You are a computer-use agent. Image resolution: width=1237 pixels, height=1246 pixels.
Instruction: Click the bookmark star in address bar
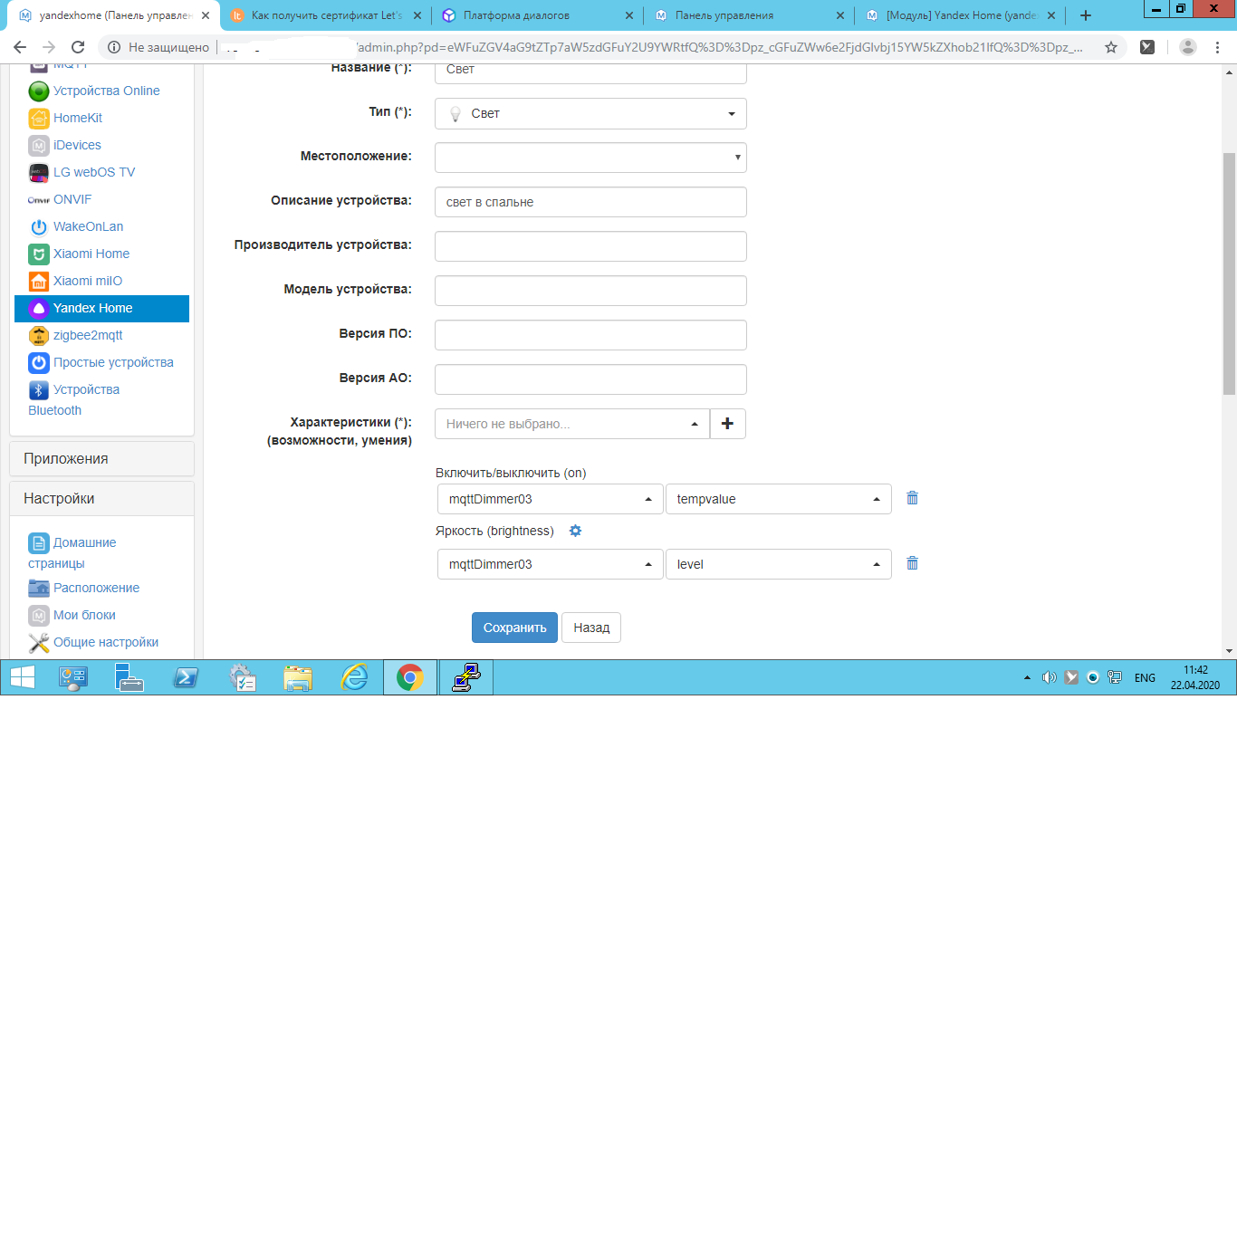coord(1110,47)
